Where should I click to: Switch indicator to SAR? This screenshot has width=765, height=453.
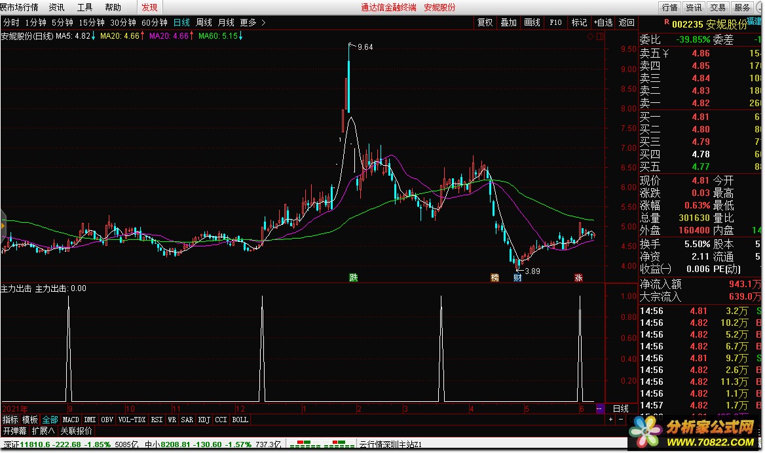(x=187, y=420)
